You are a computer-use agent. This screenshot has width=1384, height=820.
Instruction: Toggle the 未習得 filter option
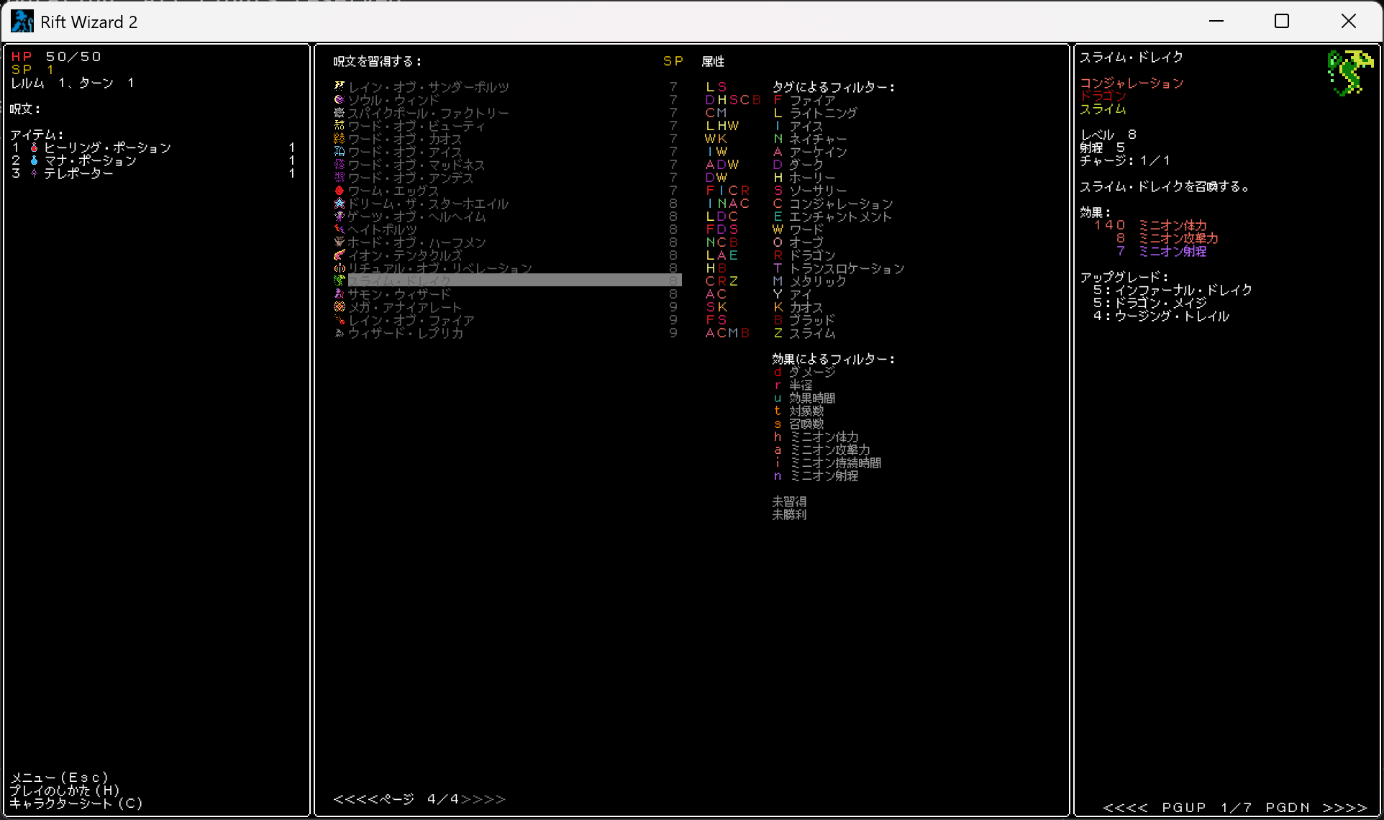[789, 501]
